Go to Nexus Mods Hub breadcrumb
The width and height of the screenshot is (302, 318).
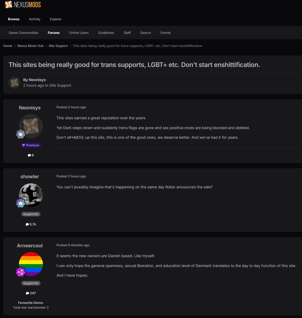pyautogui.click(x=30, y=46)
